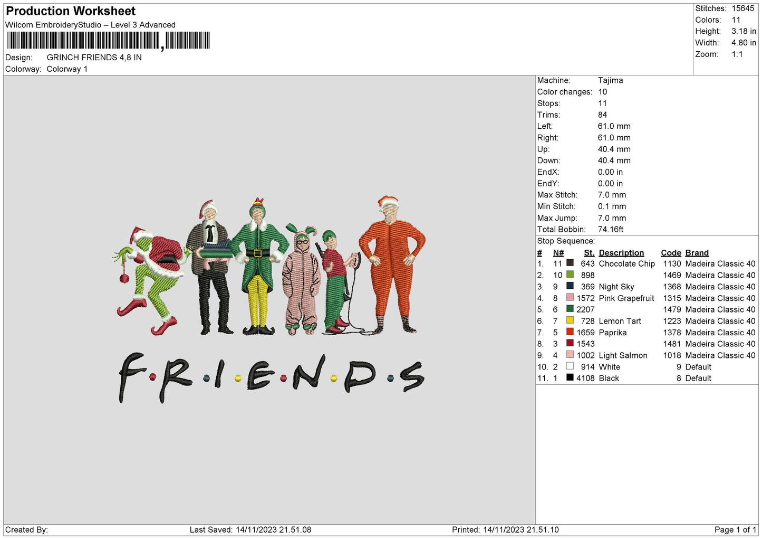The height and width of the screenshot is (539, 762).
Task: Click the White thread swatch
Action: click(x=570, y=366)
